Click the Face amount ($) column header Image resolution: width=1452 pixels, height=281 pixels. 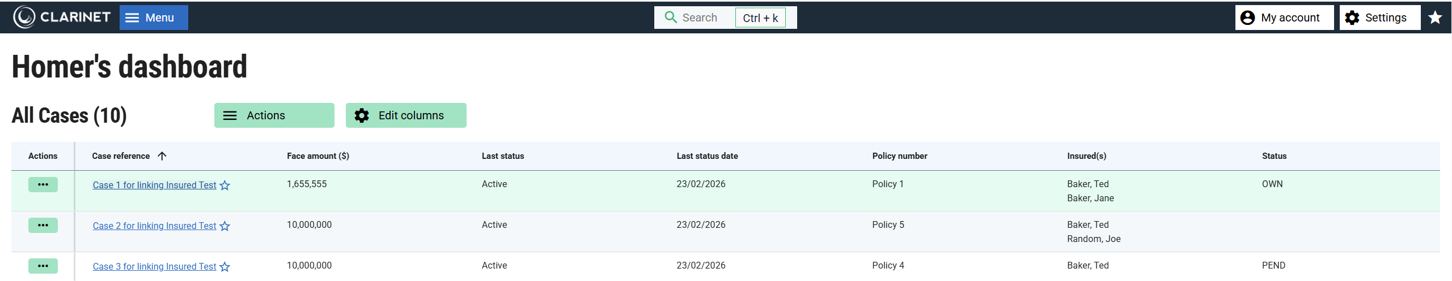(x=318, y=156)
